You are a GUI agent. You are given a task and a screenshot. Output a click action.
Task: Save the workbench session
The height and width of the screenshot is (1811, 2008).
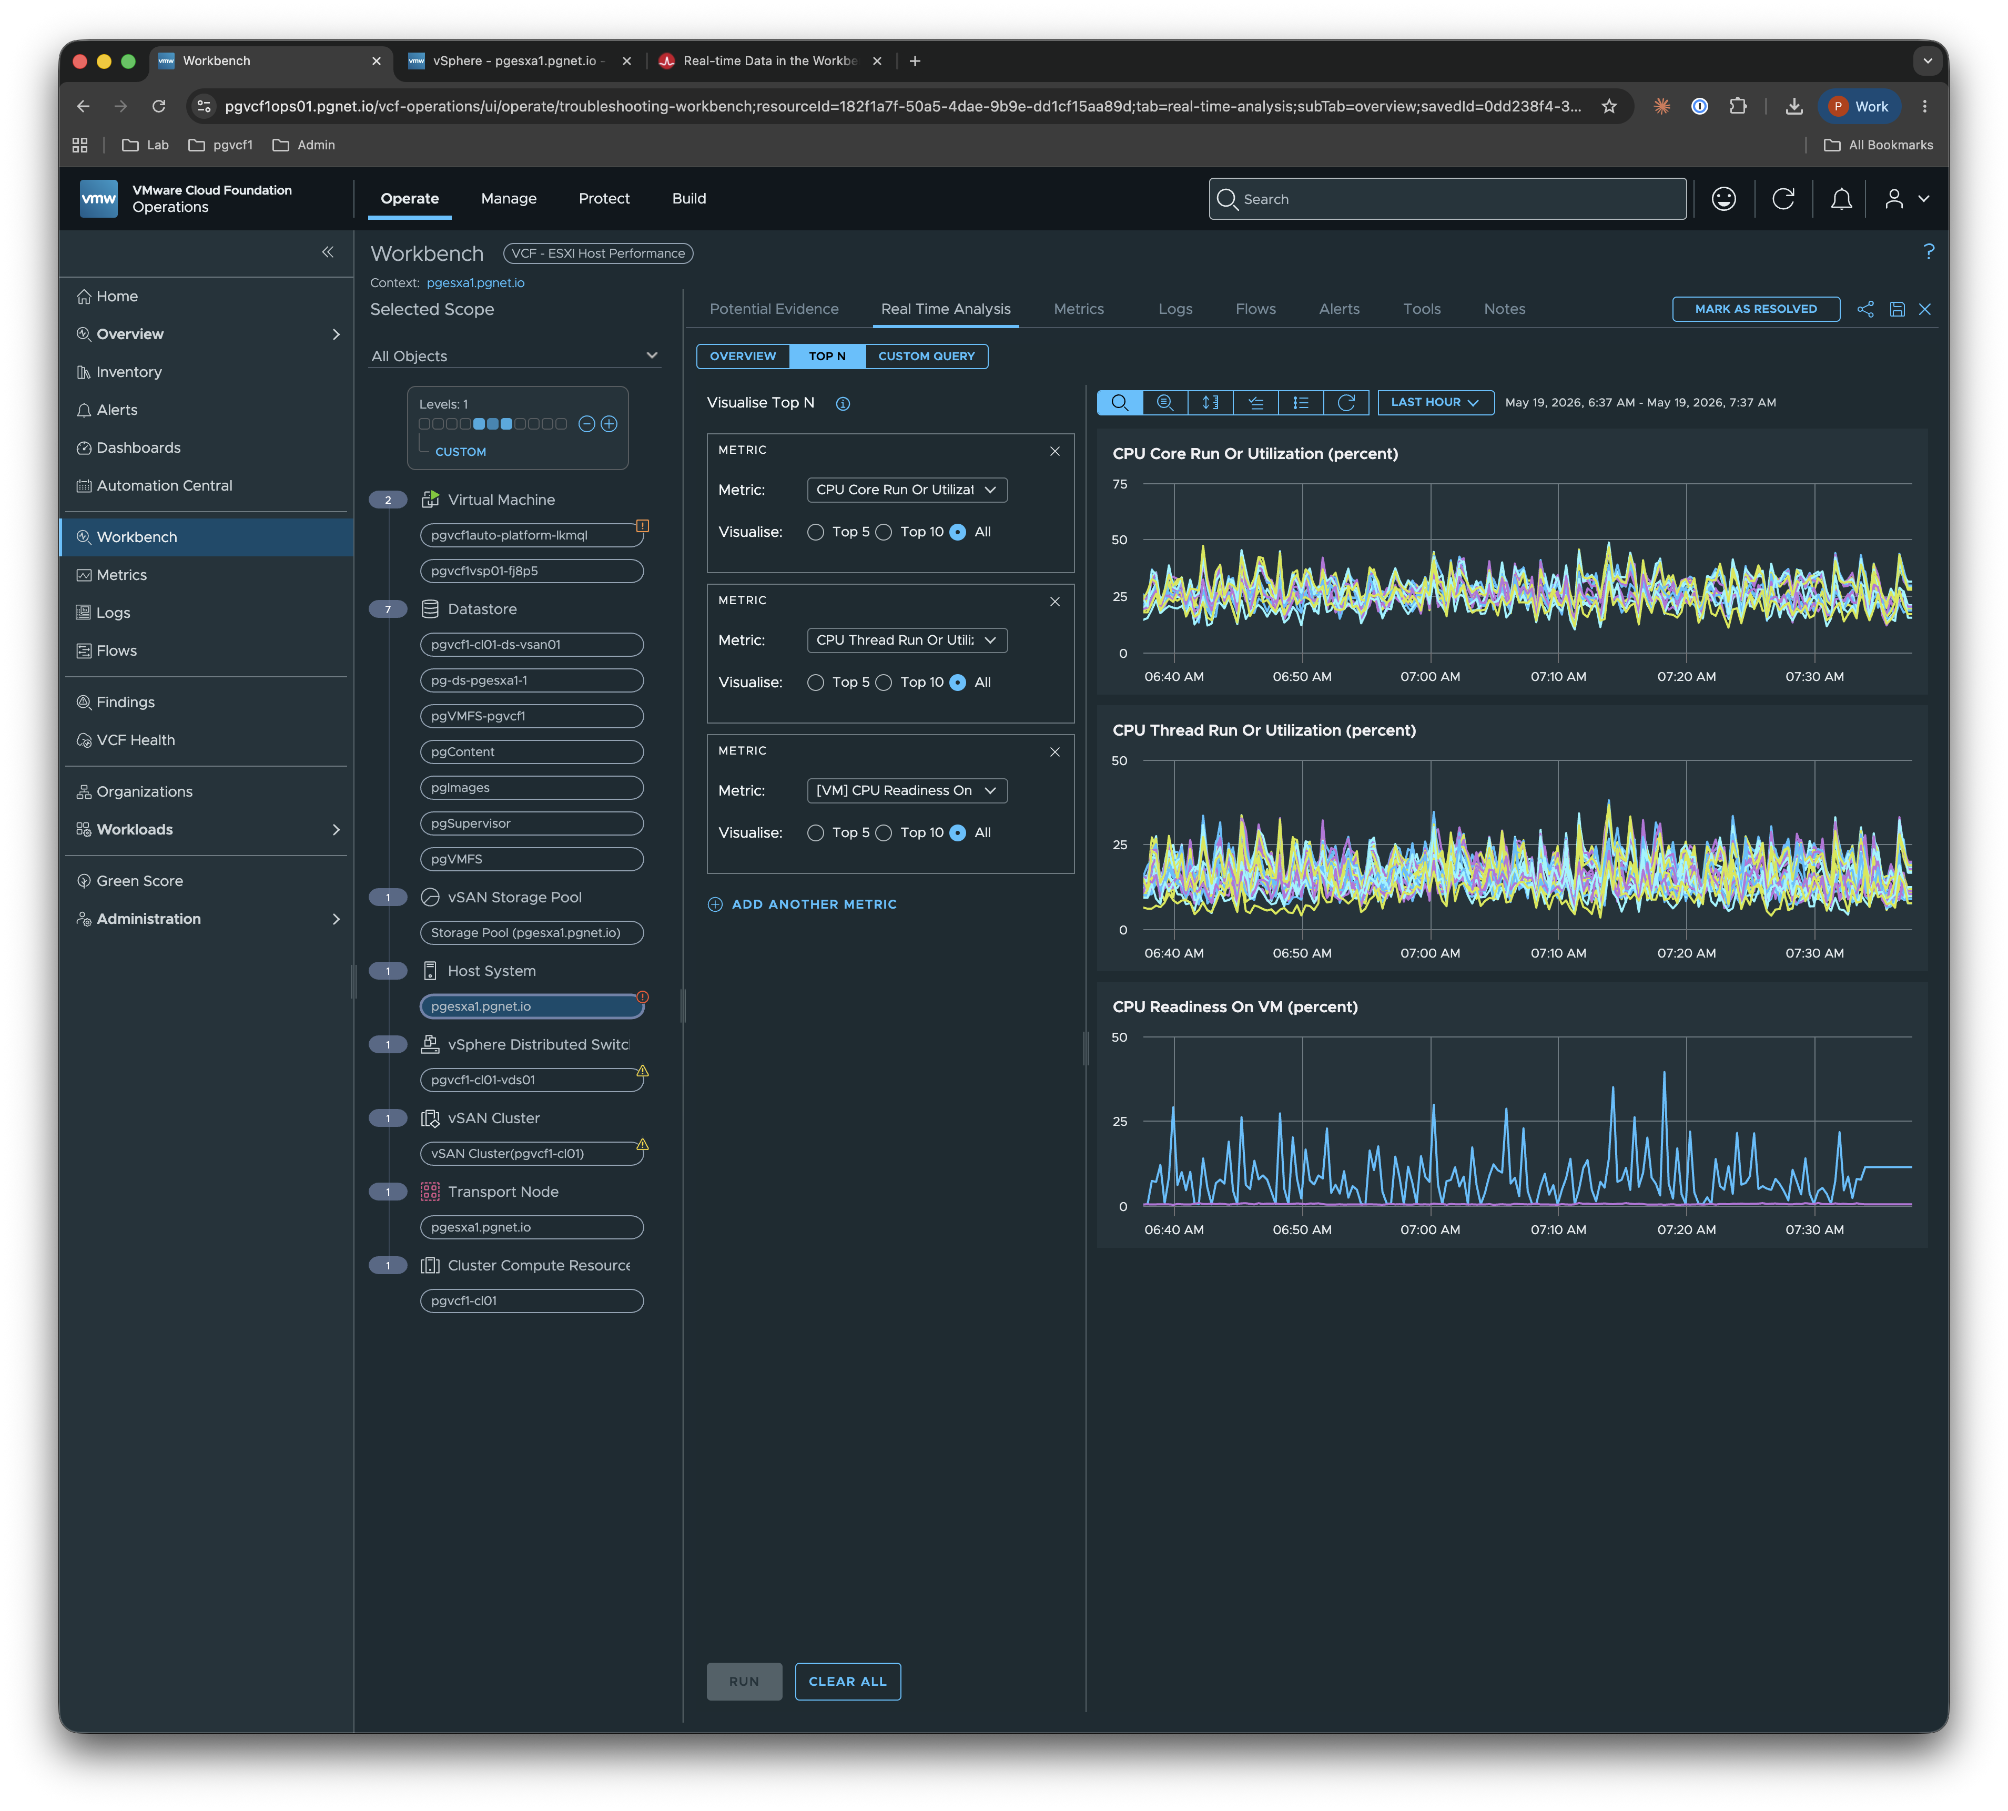tap(1897, 310)
